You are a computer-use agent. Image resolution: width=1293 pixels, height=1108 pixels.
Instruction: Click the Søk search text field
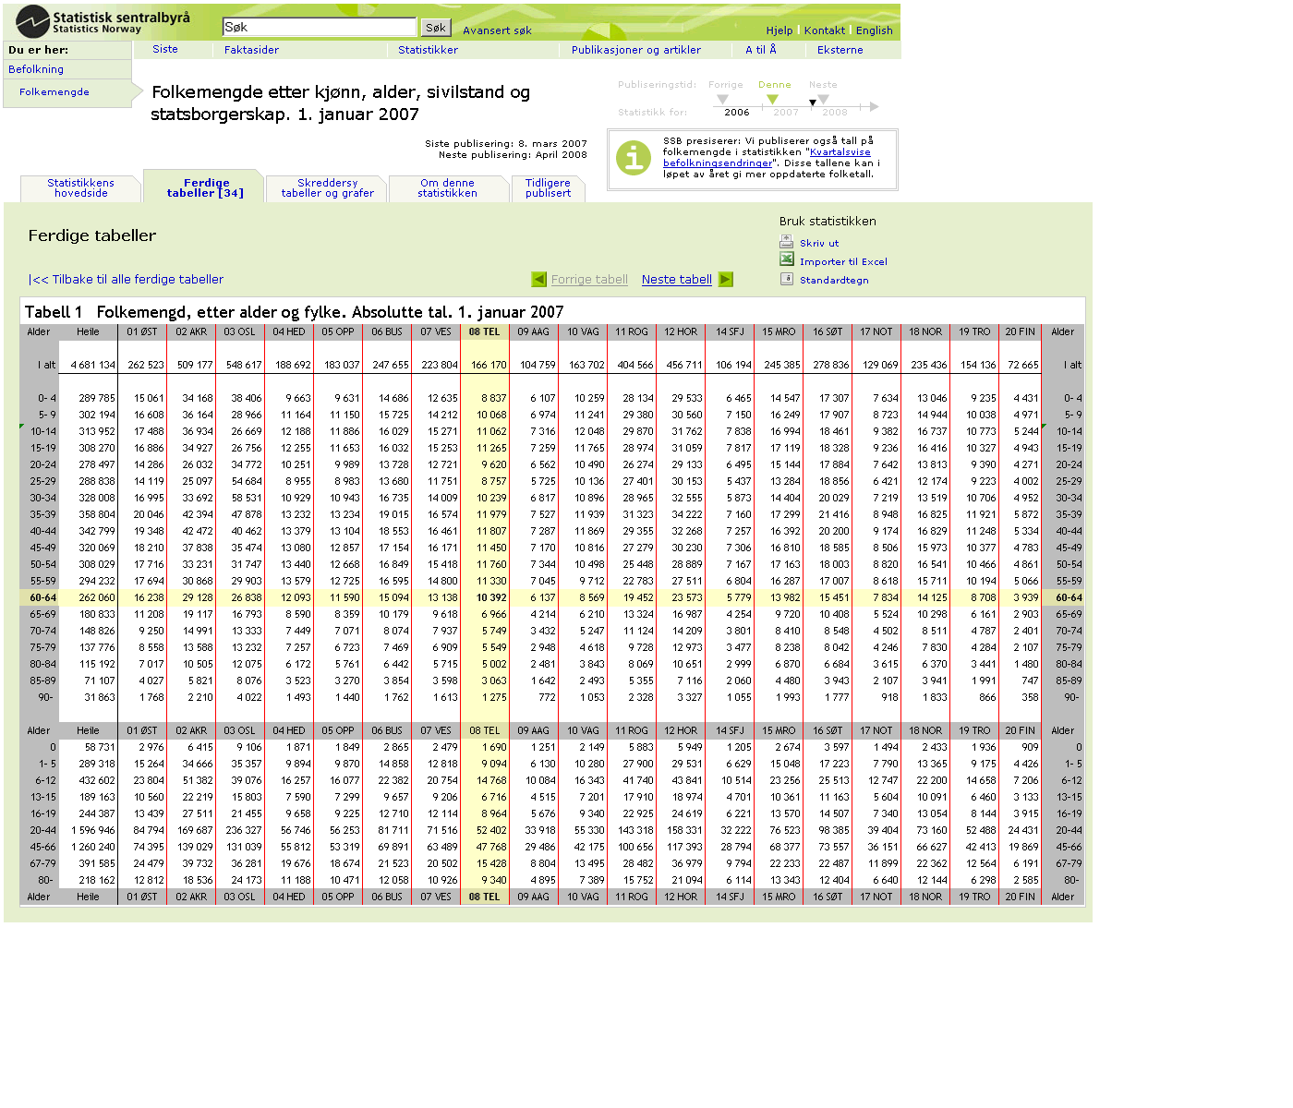[320, 28]
